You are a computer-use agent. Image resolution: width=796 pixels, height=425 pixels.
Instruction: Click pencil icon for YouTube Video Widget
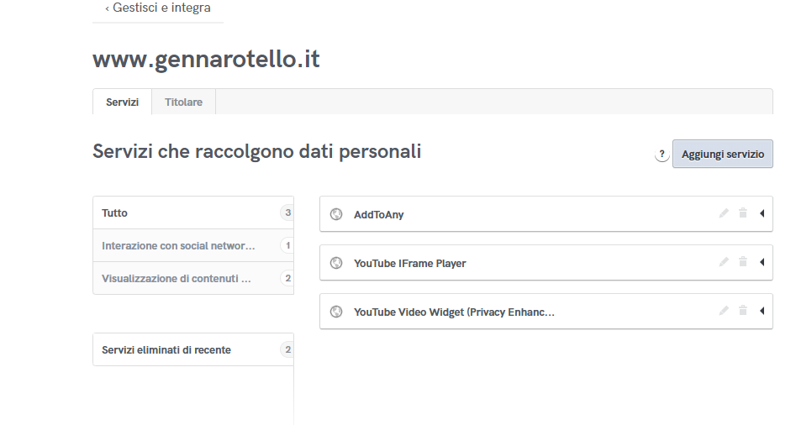pos(724,311)
